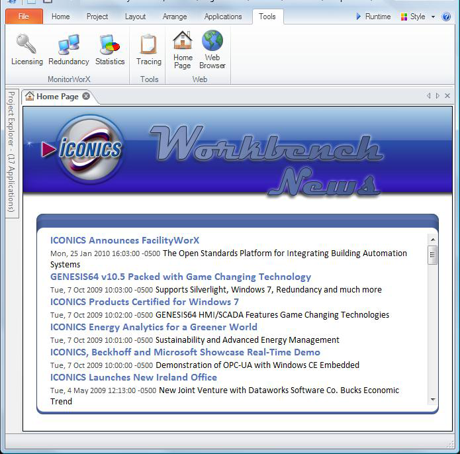Click date 'Mon, 25 Jan 2010 16:03:00 -0500'

(105, 253)
